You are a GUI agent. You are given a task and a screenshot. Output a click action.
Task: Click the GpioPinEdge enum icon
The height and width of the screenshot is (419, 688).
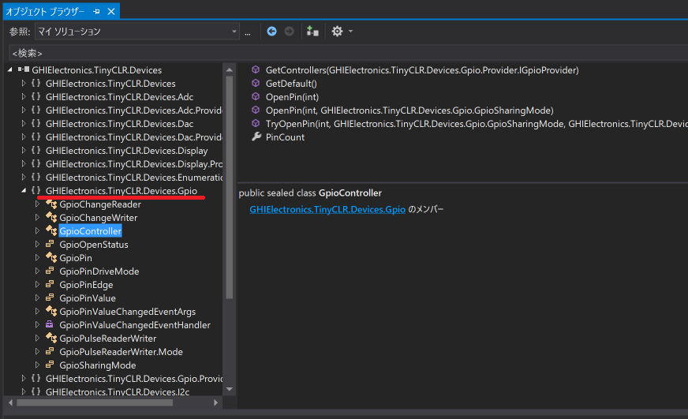coord(50,284)
